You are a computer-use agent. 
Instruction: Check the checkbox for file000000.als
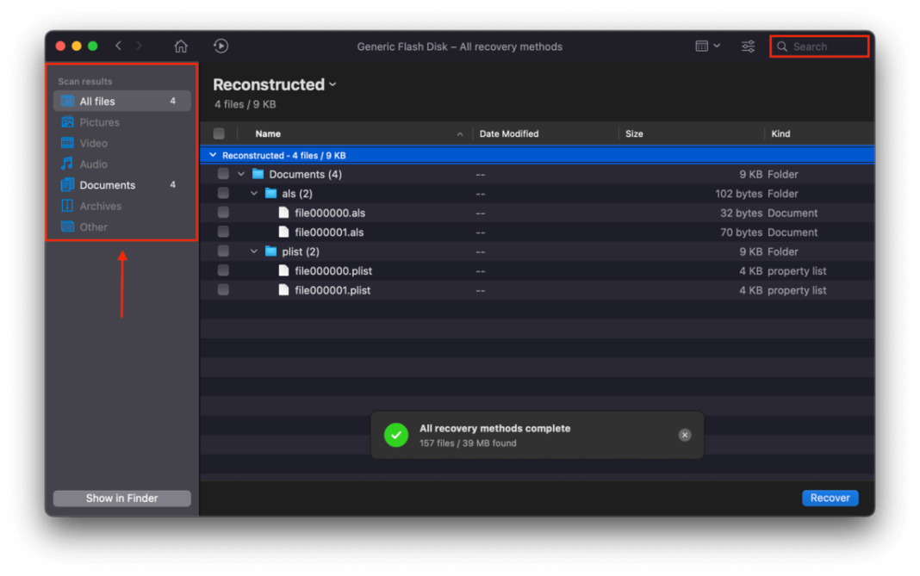[x=223, y=212]
